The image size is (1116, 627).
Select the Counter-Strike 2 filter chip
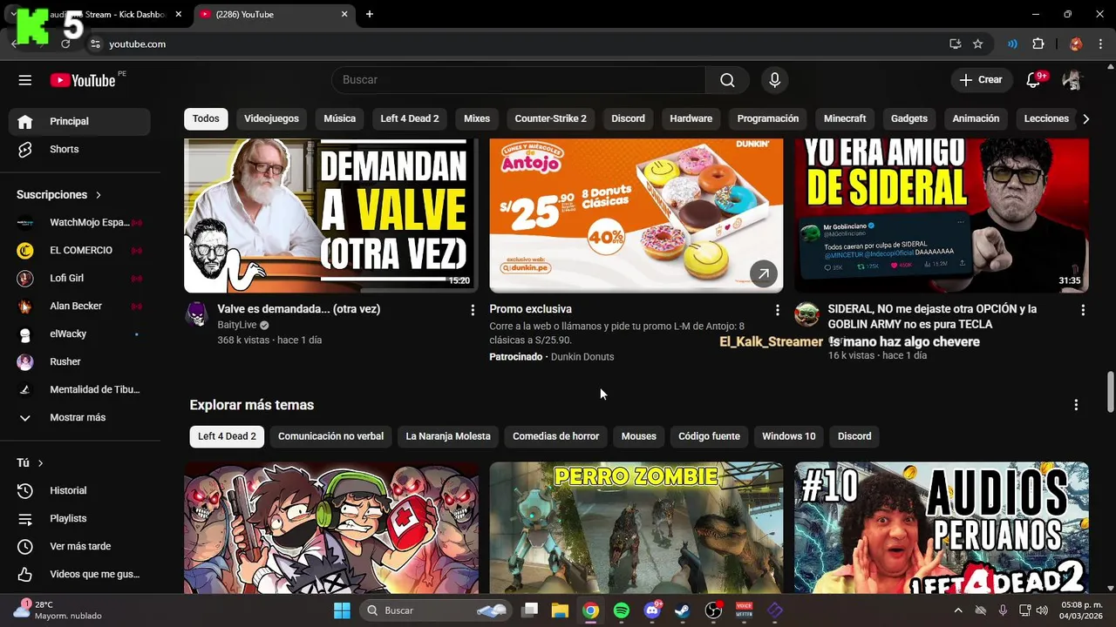click(550, 118)
